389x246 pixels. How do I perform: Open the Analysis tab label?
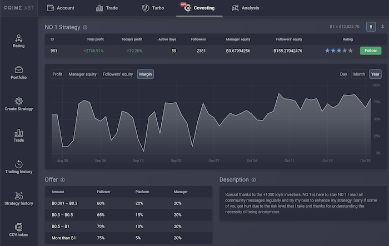(250, 8)
